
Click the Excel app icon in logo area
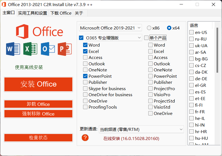pos(30,49)
